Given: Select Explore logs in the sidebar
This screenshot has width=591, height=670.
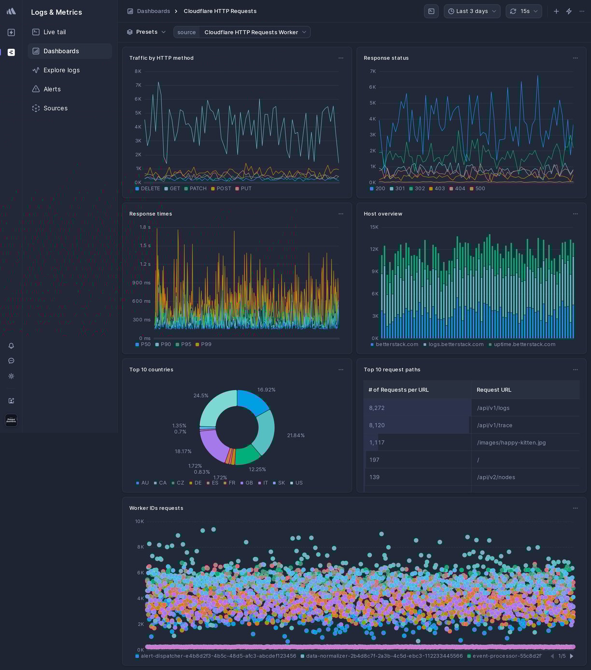Looking at the screenshot, I should pyautogui.click(x=62, y=70).
